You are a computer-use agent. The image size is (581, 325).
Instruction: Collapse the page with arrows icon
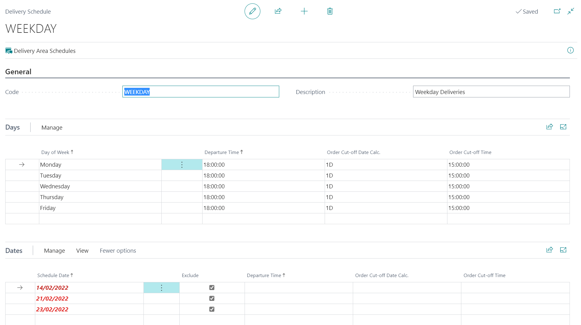coord(571,11)
